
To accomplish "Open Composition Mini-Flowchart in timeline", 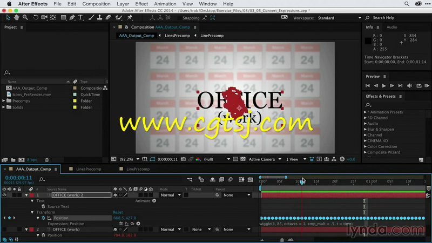I will pos(190,180).
